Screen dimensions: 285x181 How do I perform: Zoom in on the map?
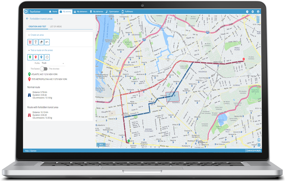click(x=258, y=18)
